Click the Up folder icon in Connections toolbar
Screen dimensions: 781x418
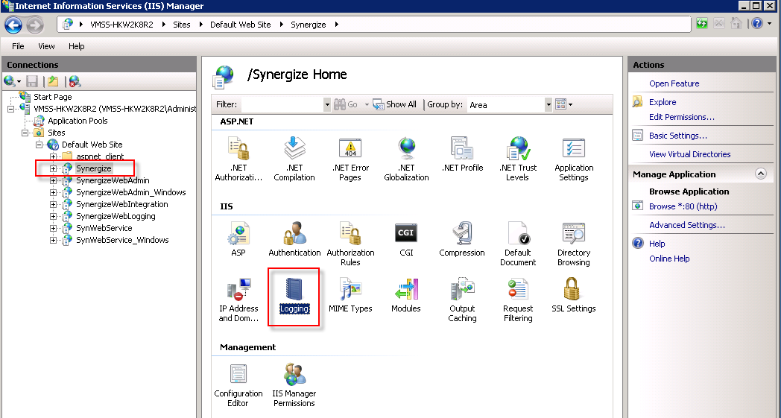pos(54,81)
